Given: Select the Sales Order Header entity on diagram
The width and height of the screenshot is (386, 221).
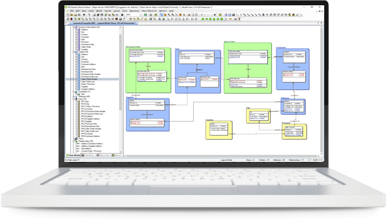Looking at the screenshot, I should 248,57.
